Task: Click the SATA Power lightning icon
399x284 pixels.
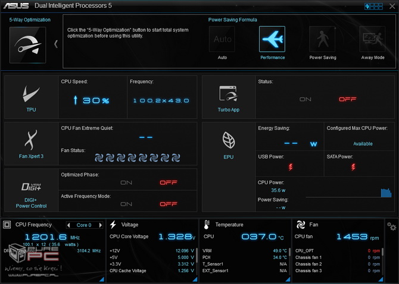Action: 353,167
